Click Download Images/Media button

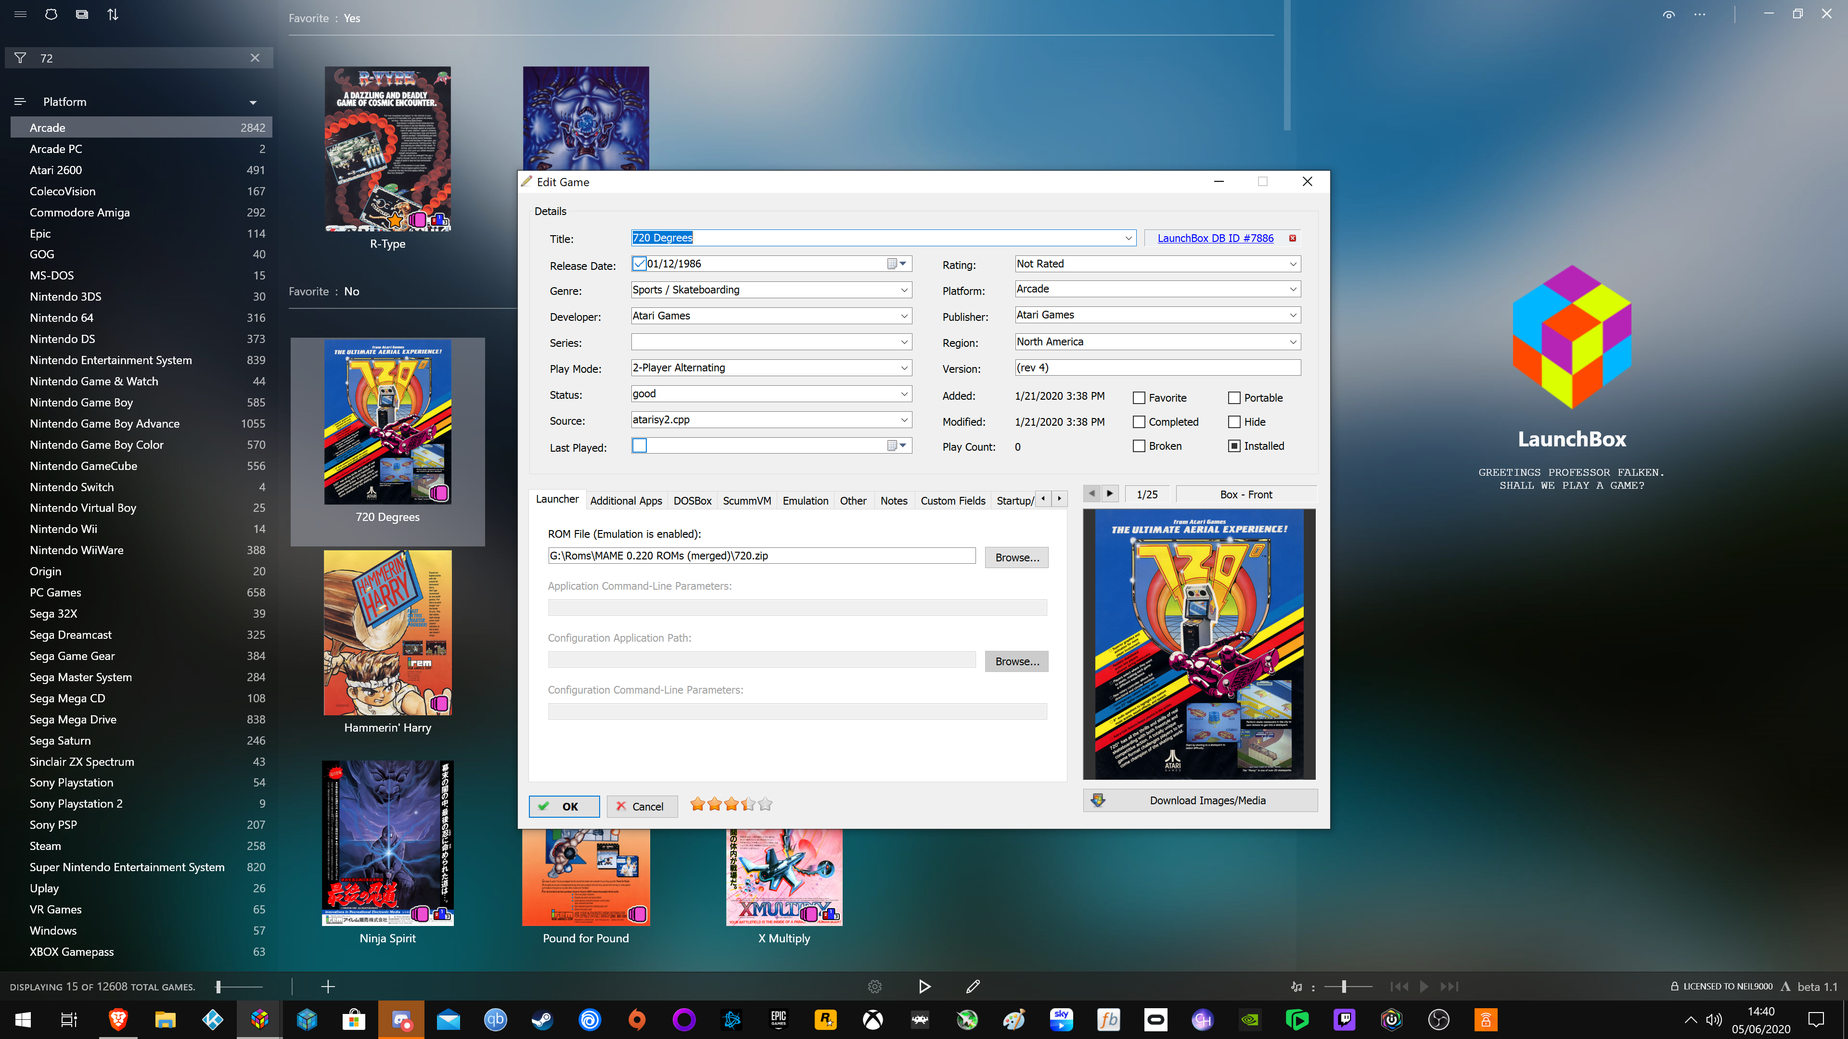(1200, 800)
